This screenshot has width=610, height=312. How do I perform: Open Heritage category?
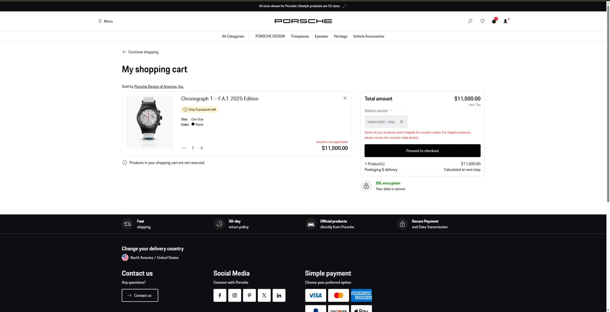[x=340, y=36]
